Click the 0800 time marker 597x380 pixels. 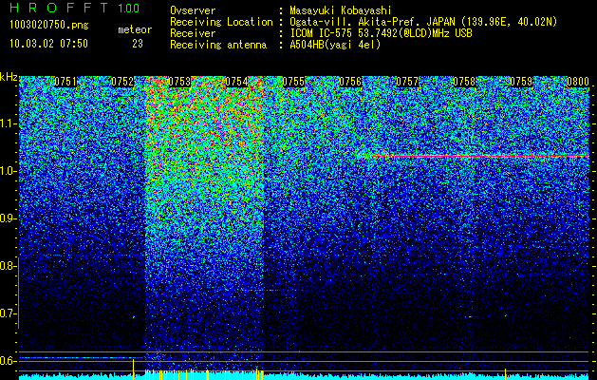(578, 82)
